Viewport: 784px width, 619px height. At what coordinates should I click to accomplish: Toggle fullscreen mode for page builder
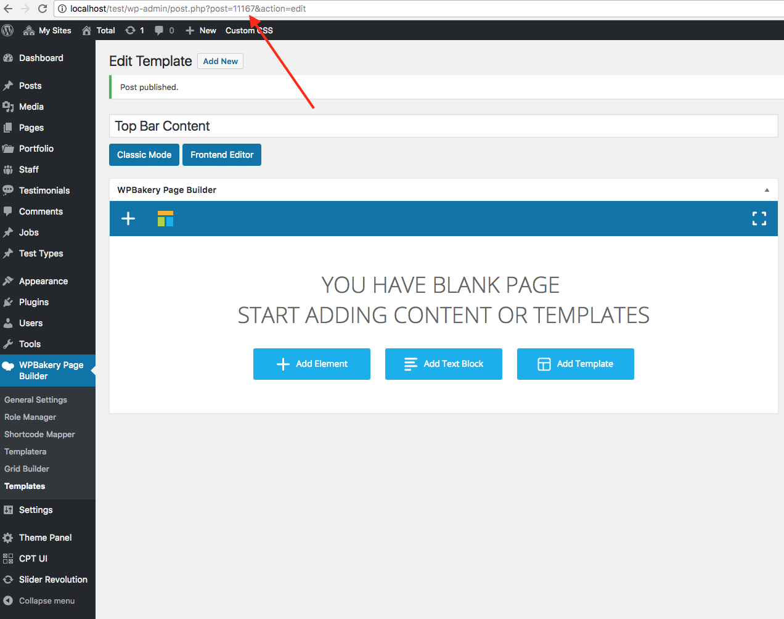click(x=759, y=218)
